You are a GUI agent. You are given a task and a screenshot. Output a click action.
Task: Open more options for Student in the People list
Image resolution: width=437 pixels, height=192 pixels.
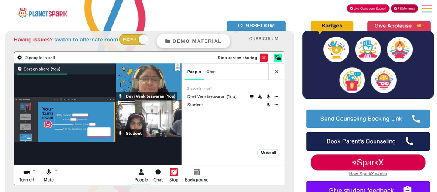[x=277, y=105]
